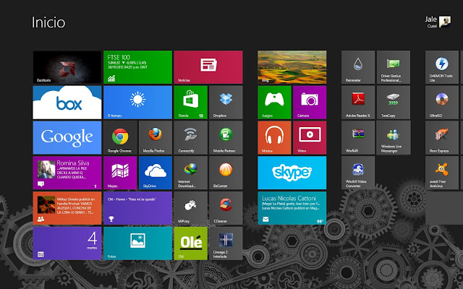Open the Vídeo tile
Screen dimensions: 463x289
click(x=310, y=138)
